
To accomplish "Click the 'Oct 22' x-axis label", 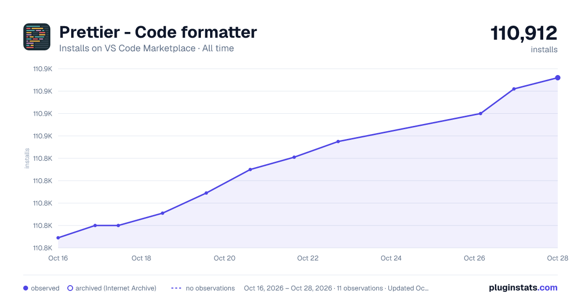I will point(308,258).
